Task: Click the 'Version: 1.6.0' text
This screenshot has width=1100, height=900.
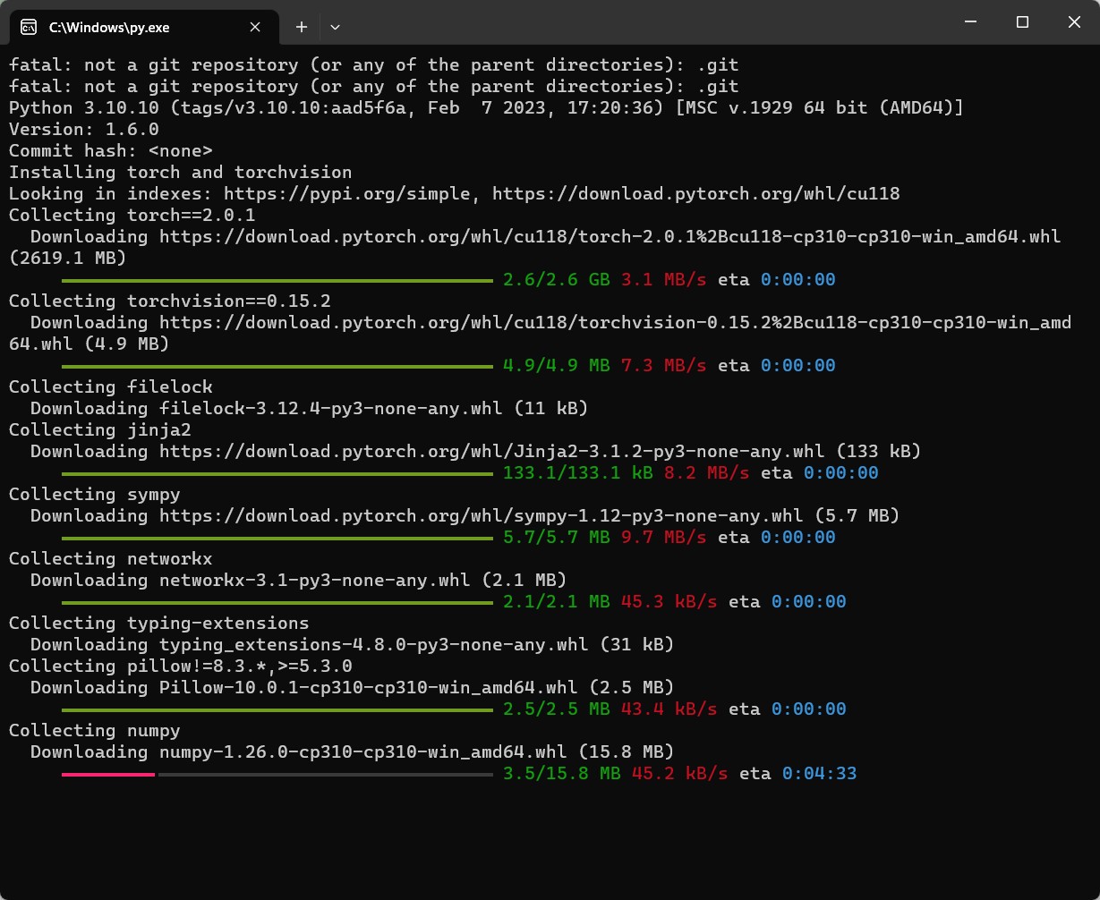Action: coord(84,130)
